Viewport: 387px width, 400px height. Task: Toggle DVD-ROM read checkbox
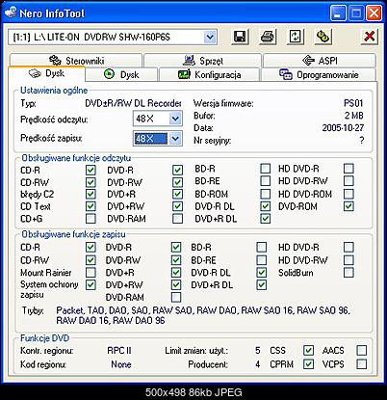click(x=348, y=206)
